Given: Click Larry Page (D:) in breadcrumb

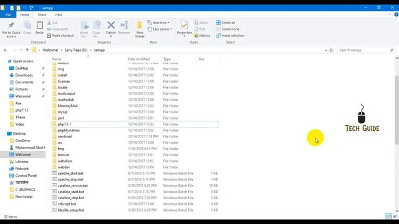Looking at the screenshot, I should [x=76, y=50].
